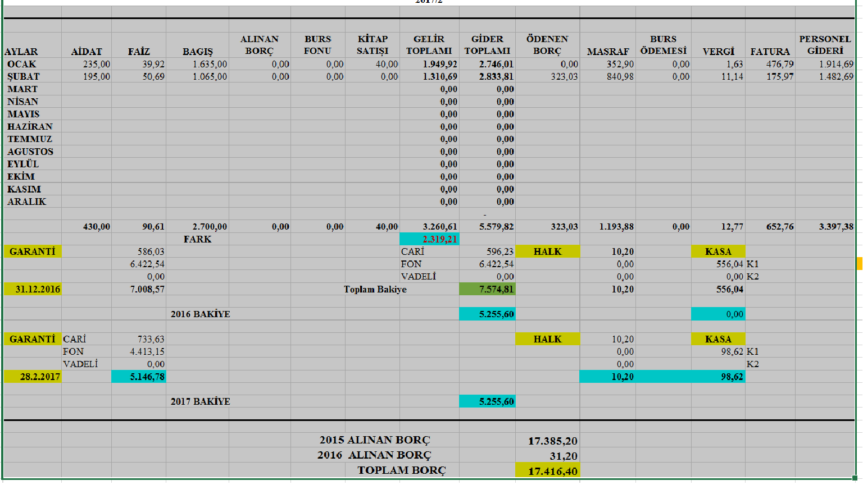Screen dimensions: 863x485
Task: Select the AYLAR column header cell
Action: point(33,45)
